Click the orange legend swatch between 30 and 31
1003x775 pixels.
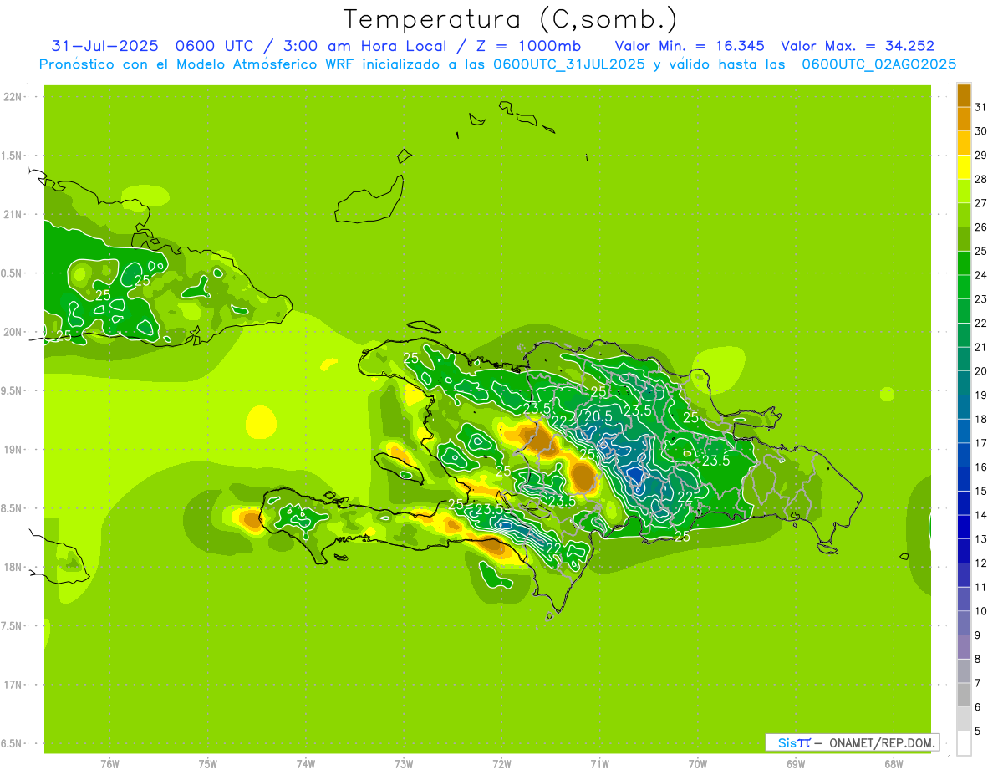pyautogui.click(x=964, y=120)
